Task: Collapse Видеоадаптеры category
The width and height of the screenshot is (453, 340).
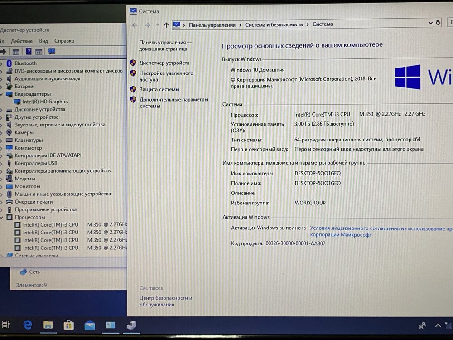Action: (x=1, y=94)
